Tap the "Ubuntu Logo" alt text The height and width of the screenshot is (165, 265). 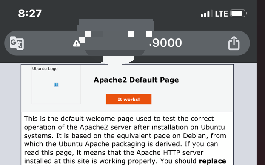(45, 69)
